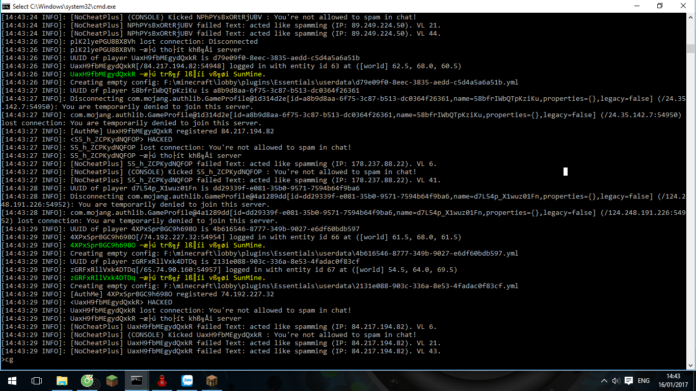The height and width of the screenshot is (391, 696).
Task: Open Task View on the taskbar
Action: pyautogui.click(x=37, y=380)
